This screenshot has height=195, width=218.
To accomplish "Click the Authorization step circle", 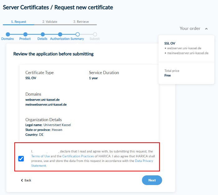I will 60,34.
